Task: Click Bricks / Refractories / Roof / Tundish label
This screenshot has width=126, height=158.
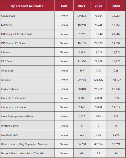Action: (x=22, y=153)
